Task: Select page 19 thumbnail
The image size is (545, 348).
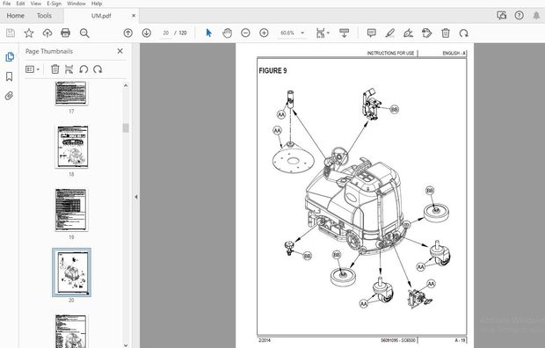Action: click(x=71, y=210)
